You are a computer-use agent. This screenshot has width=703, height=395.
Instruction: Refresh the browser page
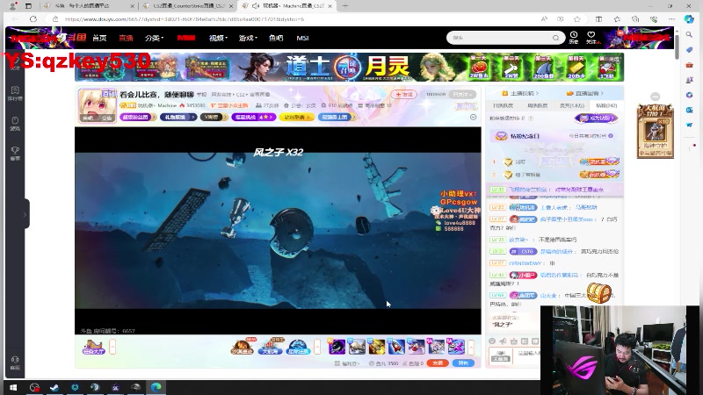tap(33, 18)
